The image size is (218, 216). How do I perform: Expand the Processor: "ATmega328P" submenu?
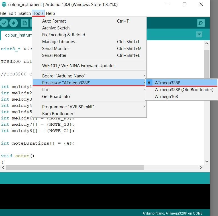(89, 83)
